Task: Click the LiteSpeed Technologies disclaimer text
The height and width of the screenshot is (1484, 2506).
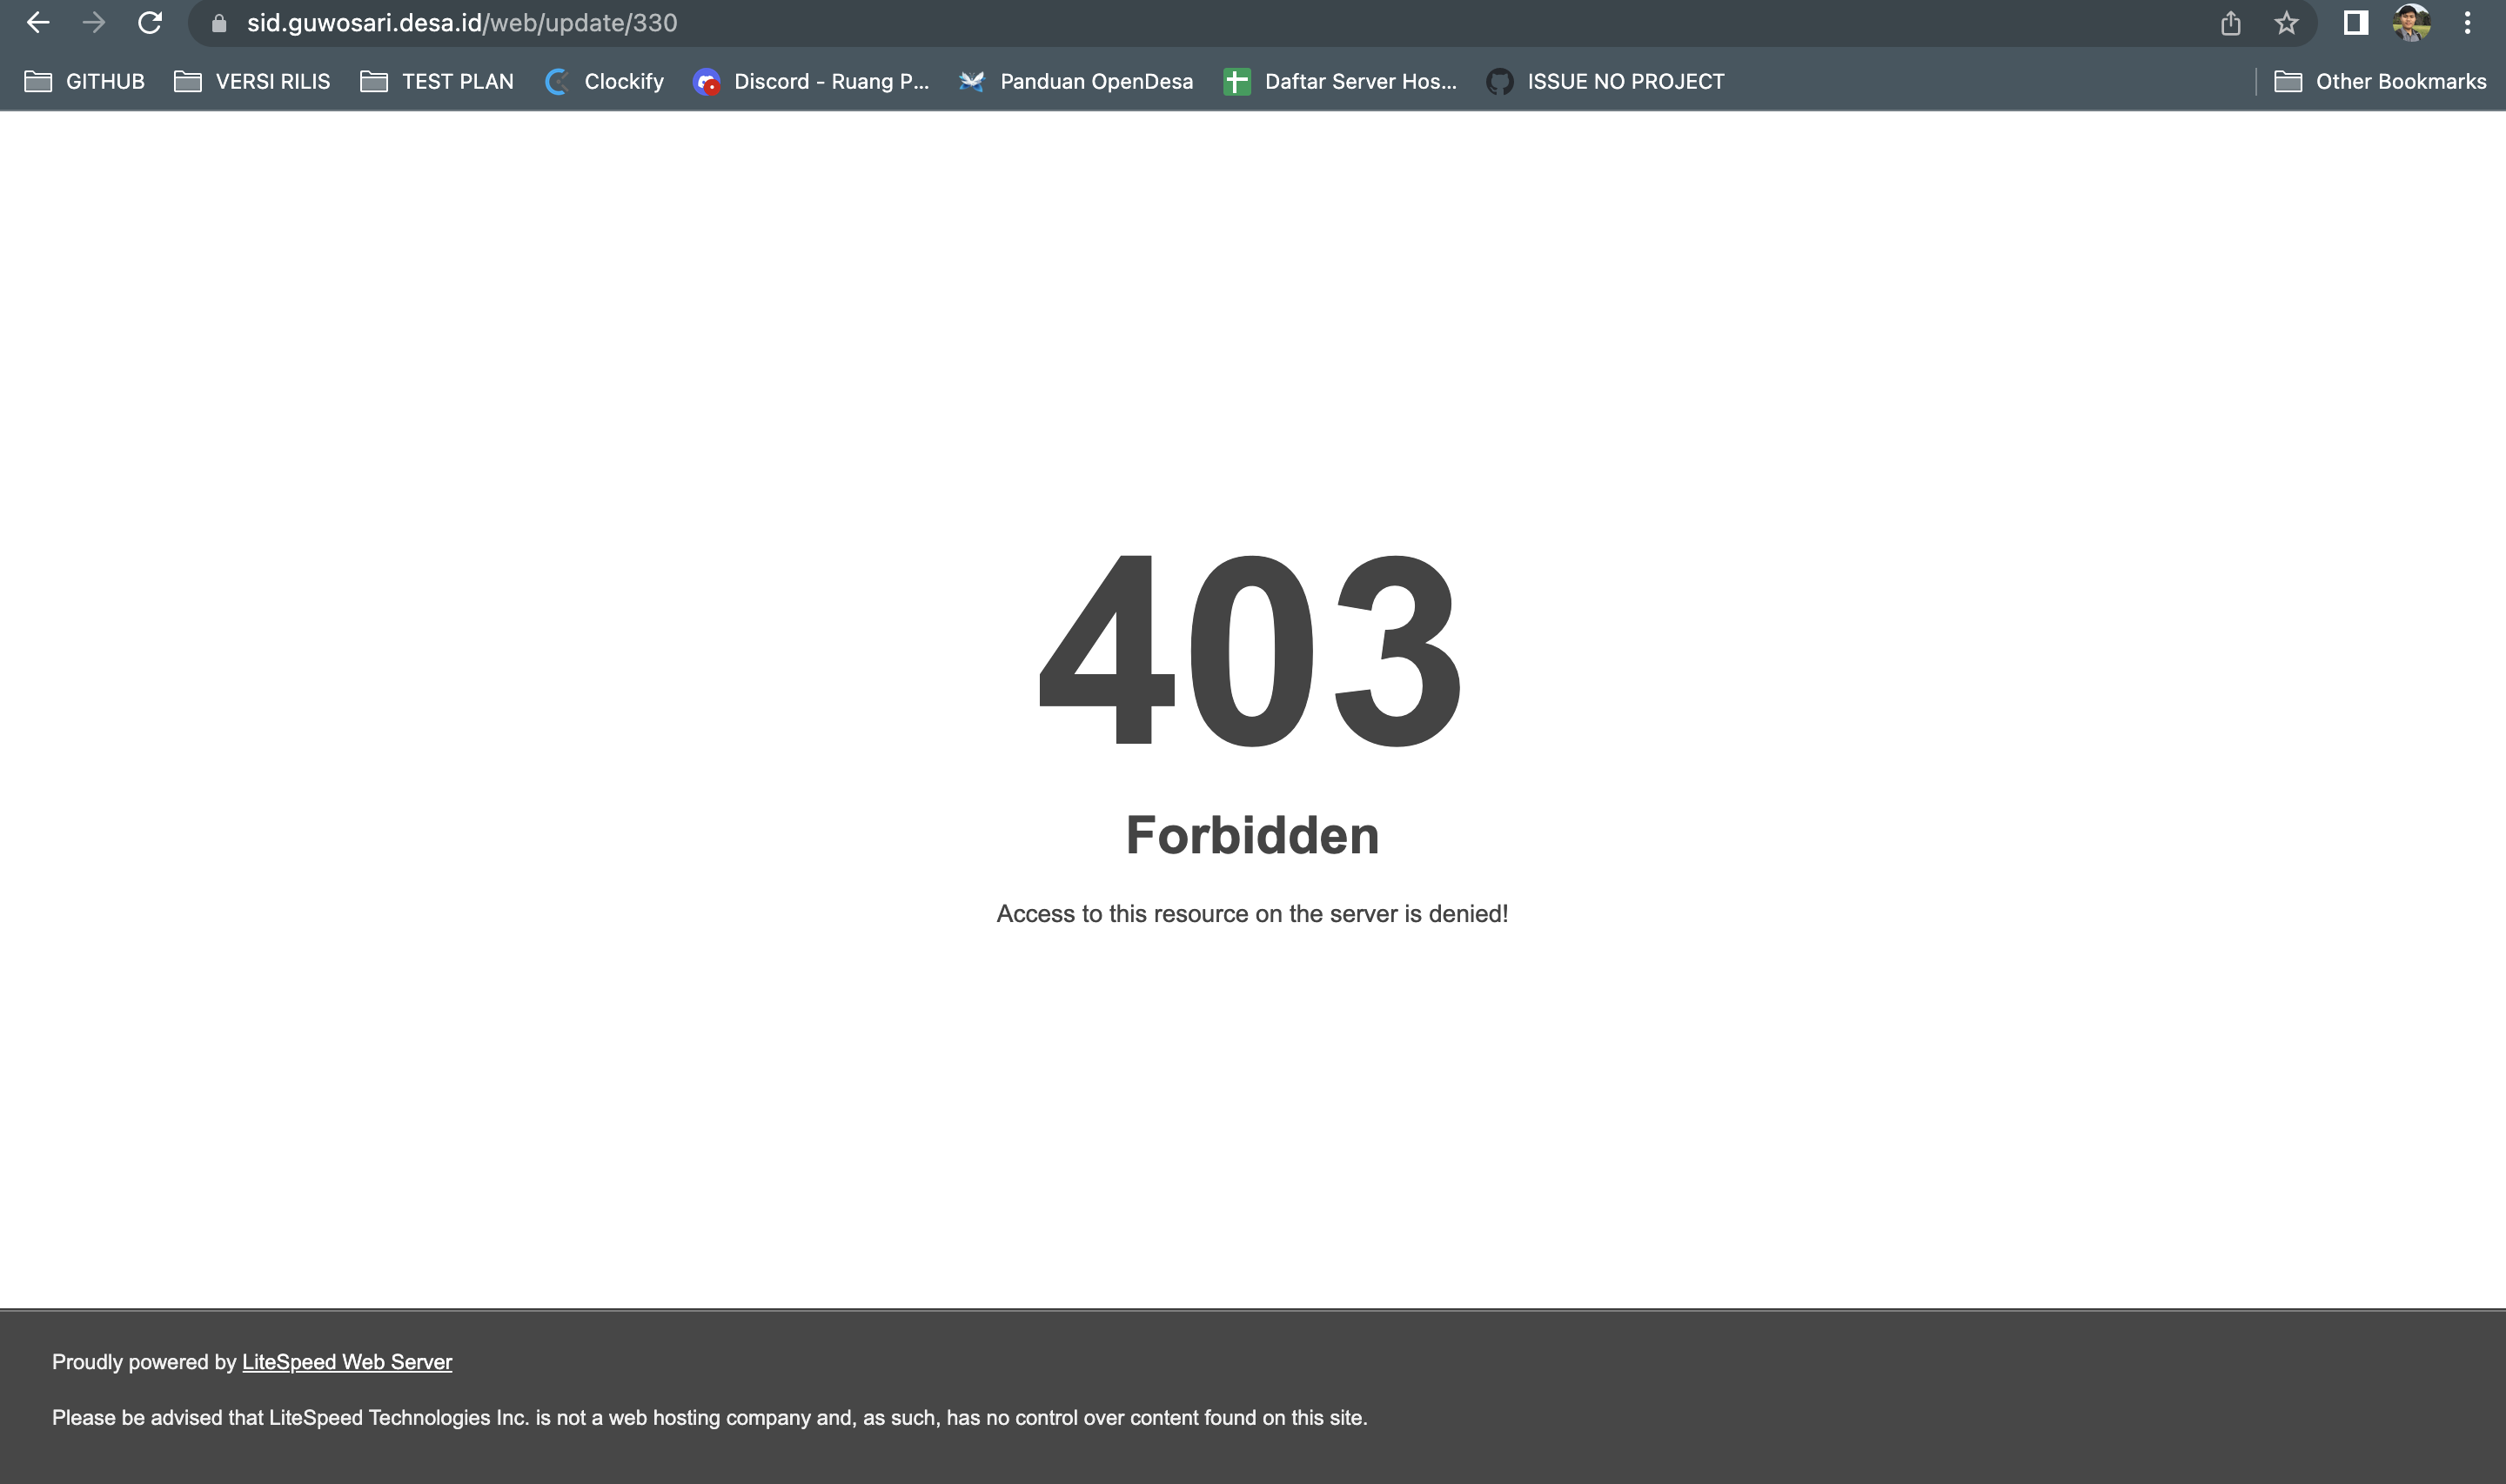Action: [x=709, y=1418]
